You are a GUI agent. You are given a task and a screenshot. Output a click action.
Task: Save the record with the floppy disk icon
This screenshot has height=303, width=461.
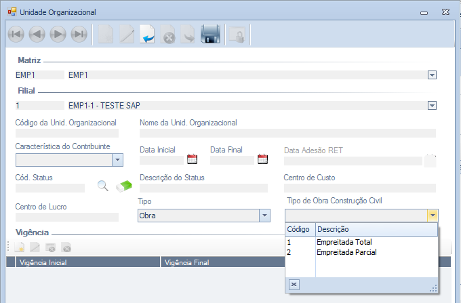[211, 35]
